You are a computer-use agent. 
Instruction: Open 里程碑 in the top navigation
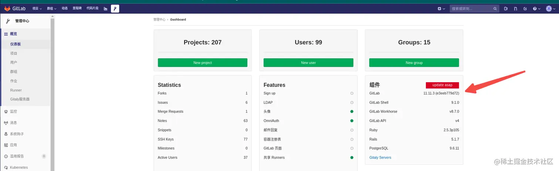coord(77,9)
